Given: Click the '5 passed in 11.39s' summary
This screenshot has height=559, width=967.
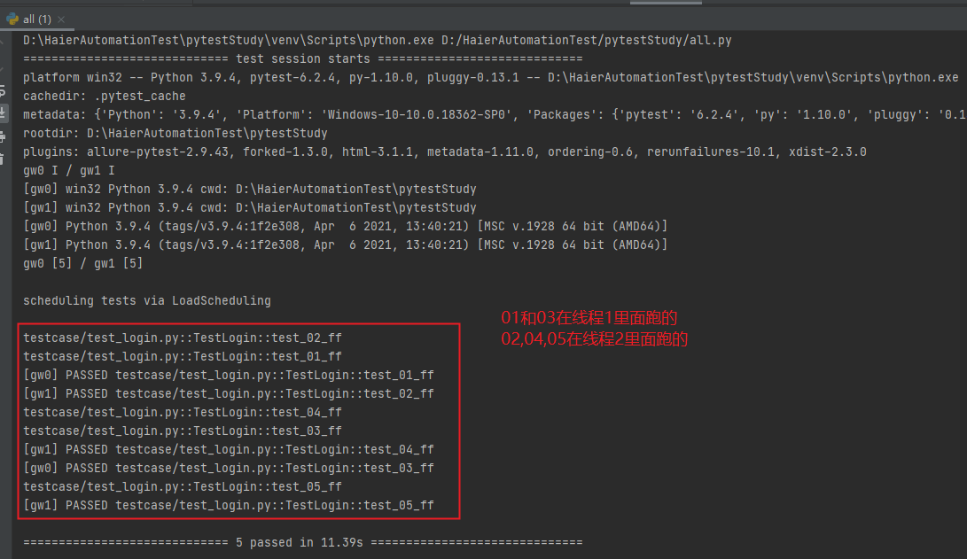Looking at the screenshot, I should point(299,542).
